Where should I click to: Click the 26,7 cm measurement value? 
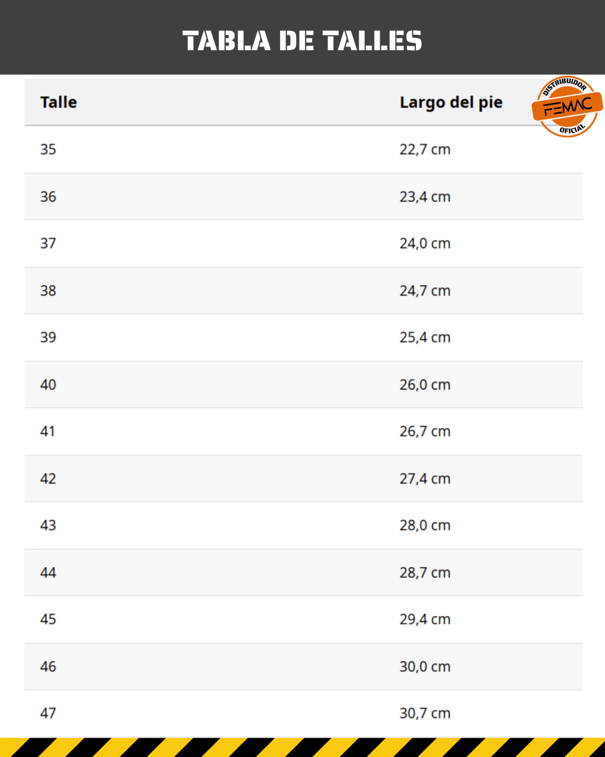point(425,432)
